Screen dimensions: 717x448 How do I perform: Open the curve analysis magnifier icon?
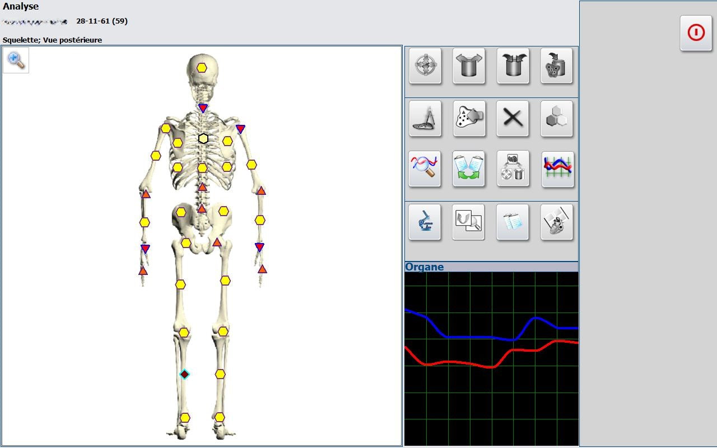coord(425,169)
